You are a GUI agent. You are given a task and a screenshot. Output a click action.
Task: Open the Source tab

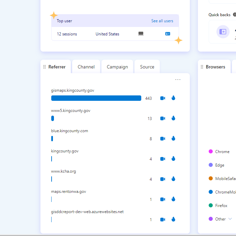(x=147, y=67)
